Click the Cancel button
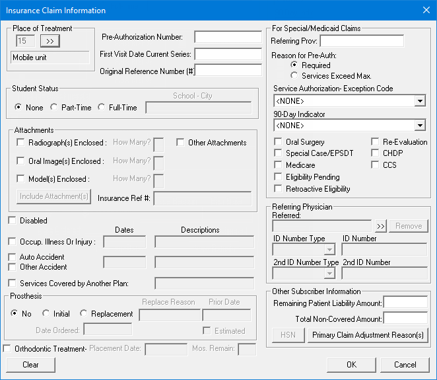The height and width of the screenshot is (380, 437). coord(405,365)
